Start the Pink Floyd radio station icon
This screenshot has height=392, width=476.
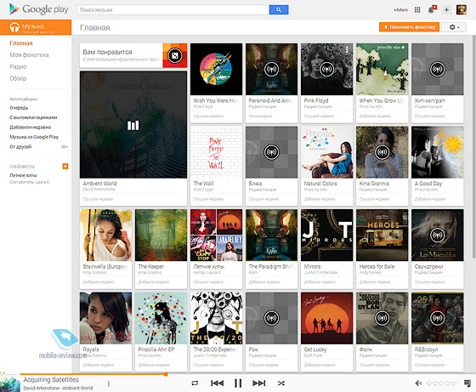pos(326,69)
